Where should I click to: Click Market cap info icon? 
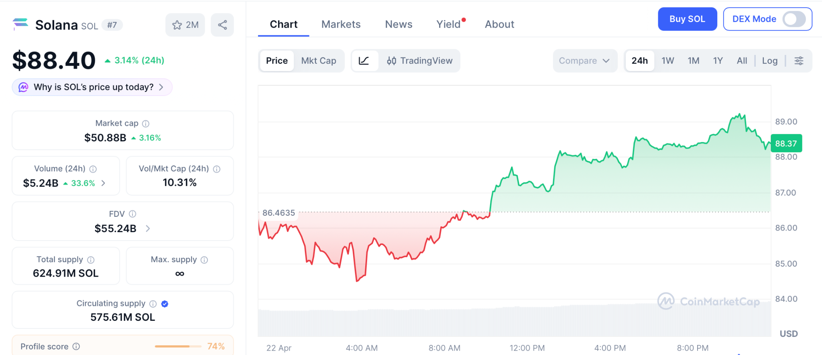coord(146,124)
